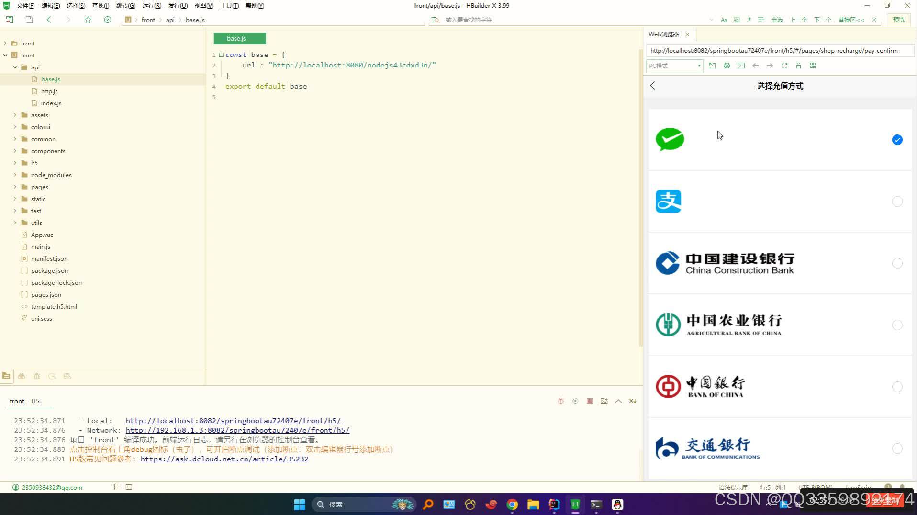Open manifest.json in the file tree
The image size is (917, 515).
(x=49, y=258)
